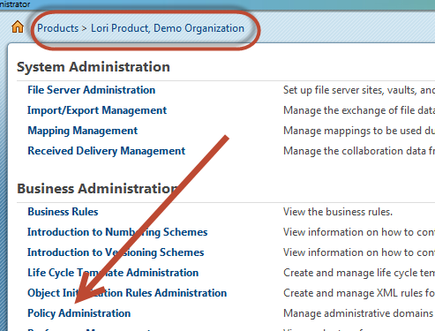Open Lori Product, Demo Organization breadcrumb

coord(168,28)
